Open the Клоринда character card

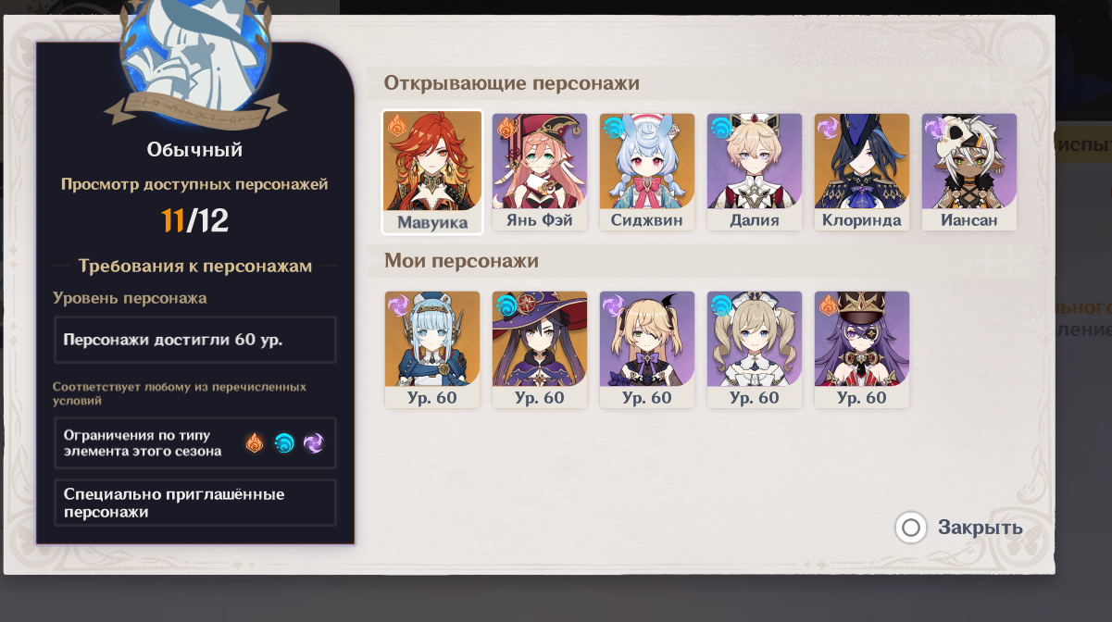(x=862, y=172)
